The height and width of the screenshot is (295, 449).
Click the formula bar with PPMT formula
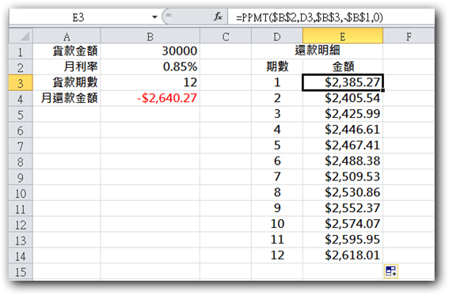pos(331,17)
